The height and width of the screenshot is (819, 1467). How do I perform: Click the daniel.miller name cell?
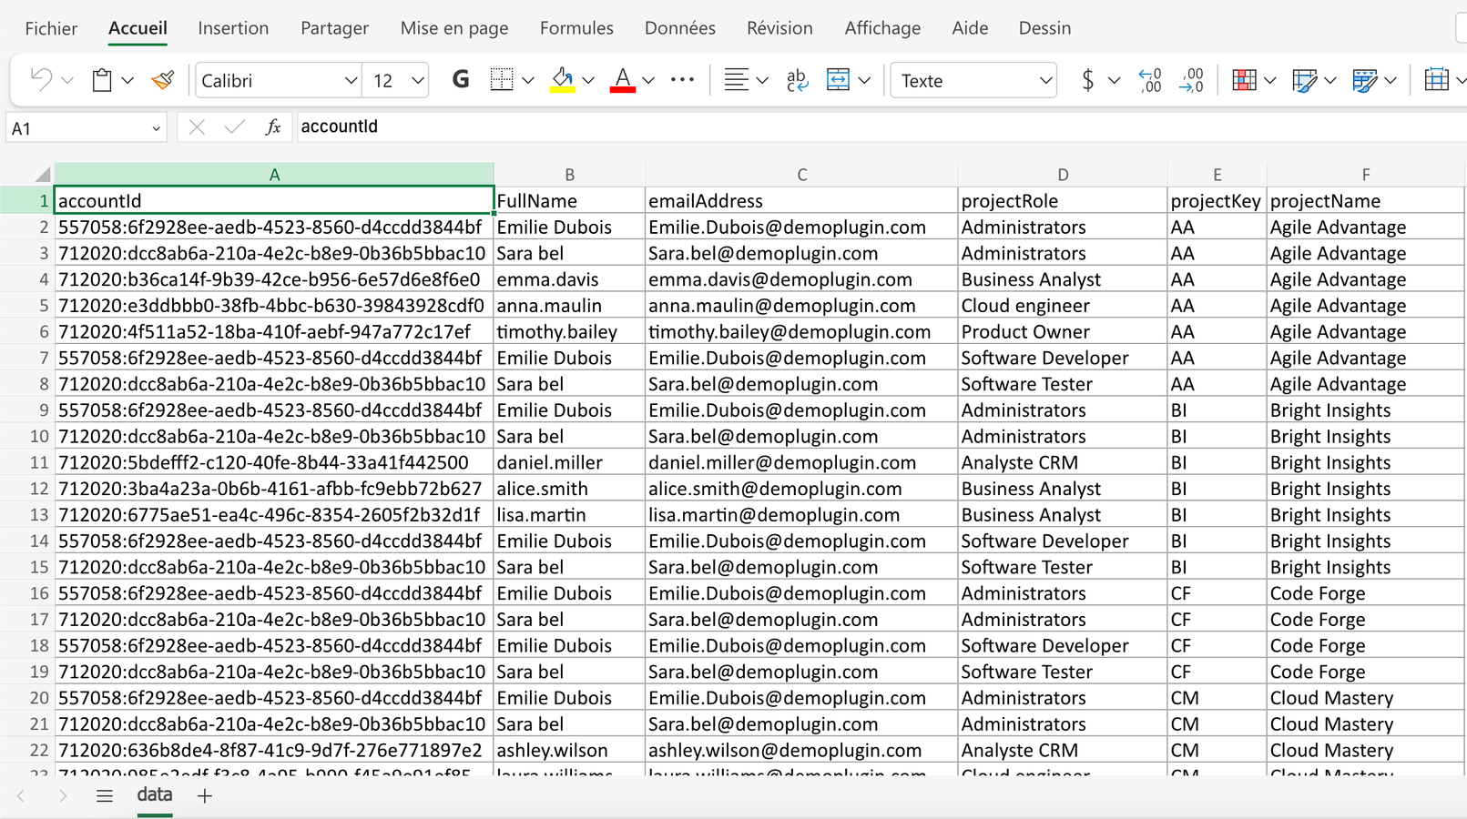coord(569,463)
